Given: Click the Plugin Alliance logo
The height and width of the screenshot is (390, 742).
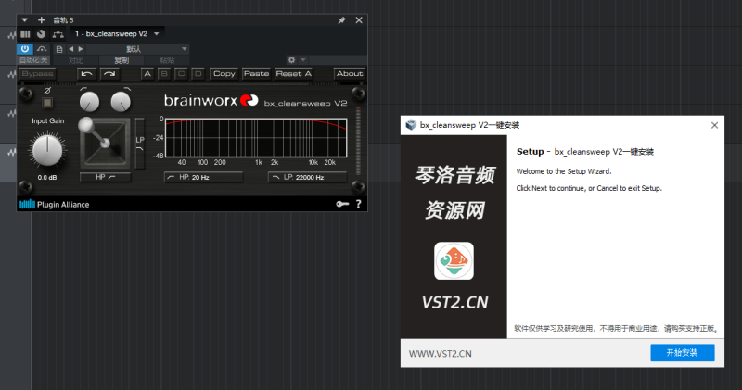Looking at the screenshot, I should click(54, 204).
